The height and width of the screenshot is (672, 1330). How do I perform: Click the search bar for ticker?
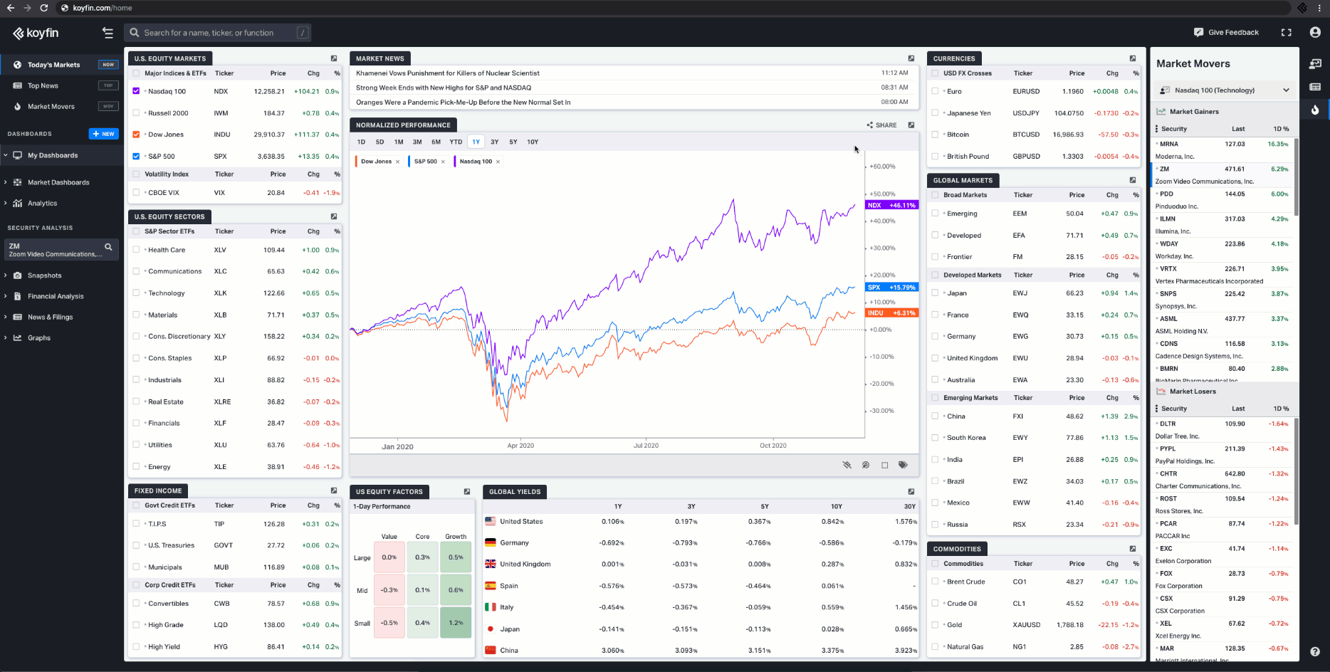pyautogui.click(x=218, y=33)
